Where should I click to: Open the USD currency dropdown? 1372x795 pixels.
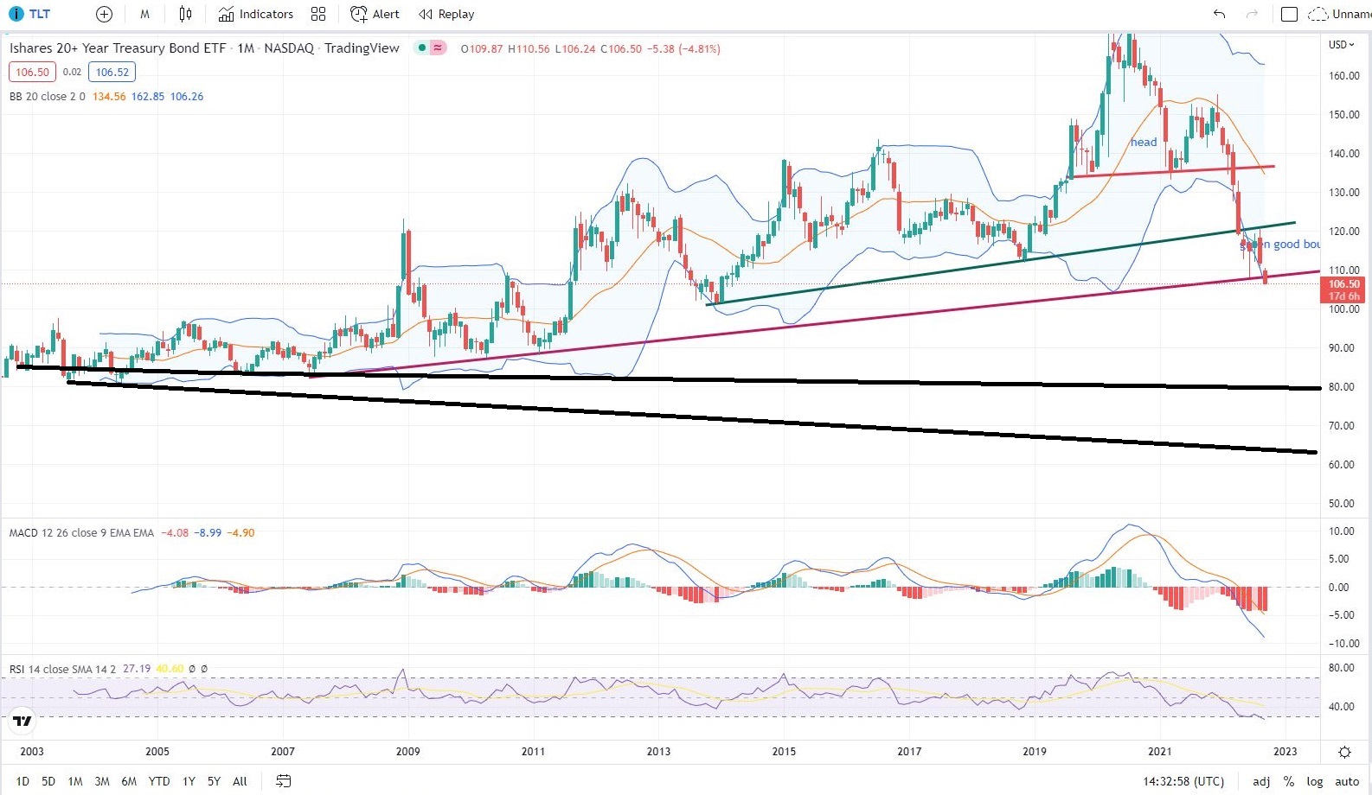point(1342,44)
